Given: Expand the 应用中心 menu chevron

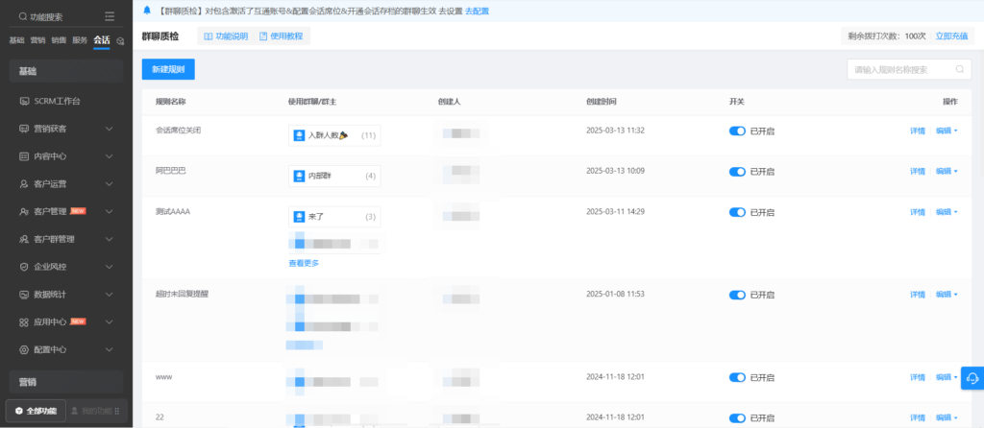Looking at the screenshot, I should point(110,322).
